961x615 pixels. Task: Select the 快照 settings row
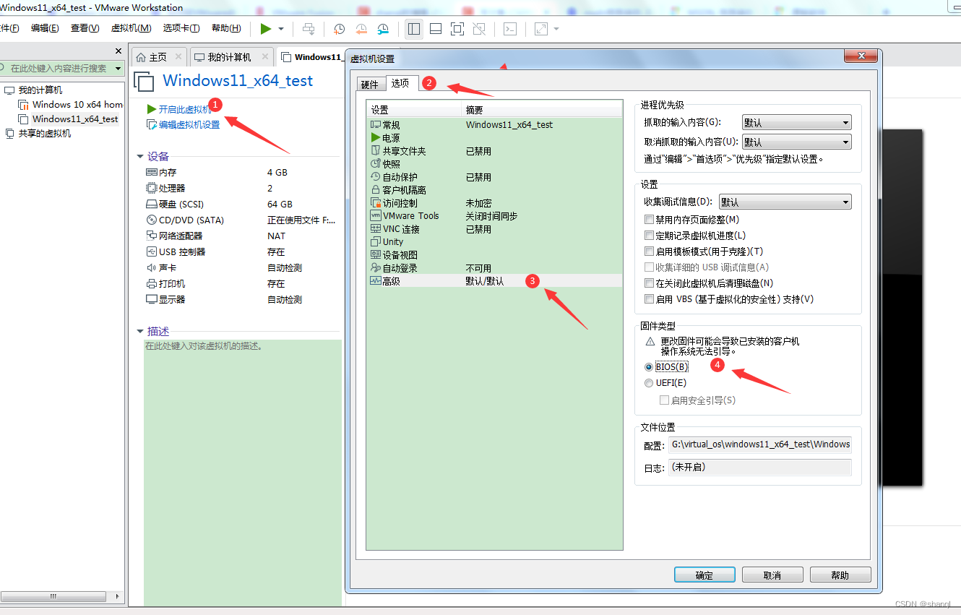tap(494, 164)
